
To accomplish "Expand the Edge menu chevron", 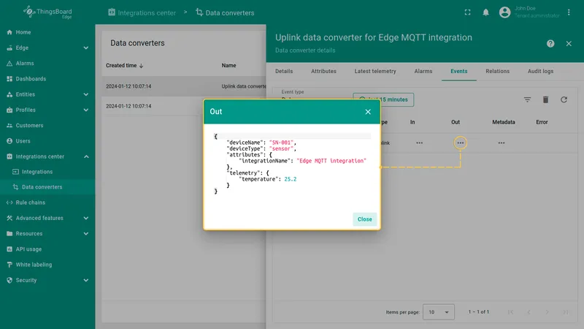I will 86,48.
